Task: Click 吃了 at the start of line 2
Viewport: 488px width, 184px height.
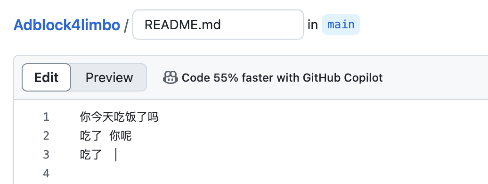Action: click(x=91, y=136)
